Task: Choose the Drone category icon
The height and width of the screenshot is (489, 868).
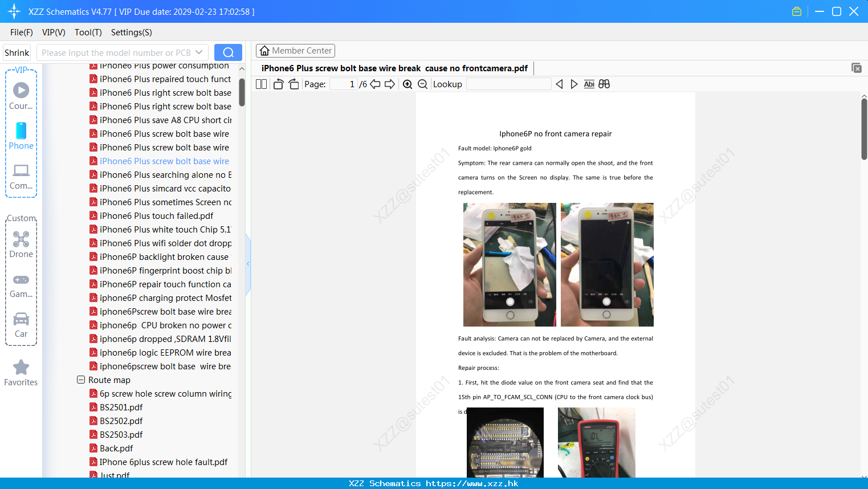Action: (21, 244)
